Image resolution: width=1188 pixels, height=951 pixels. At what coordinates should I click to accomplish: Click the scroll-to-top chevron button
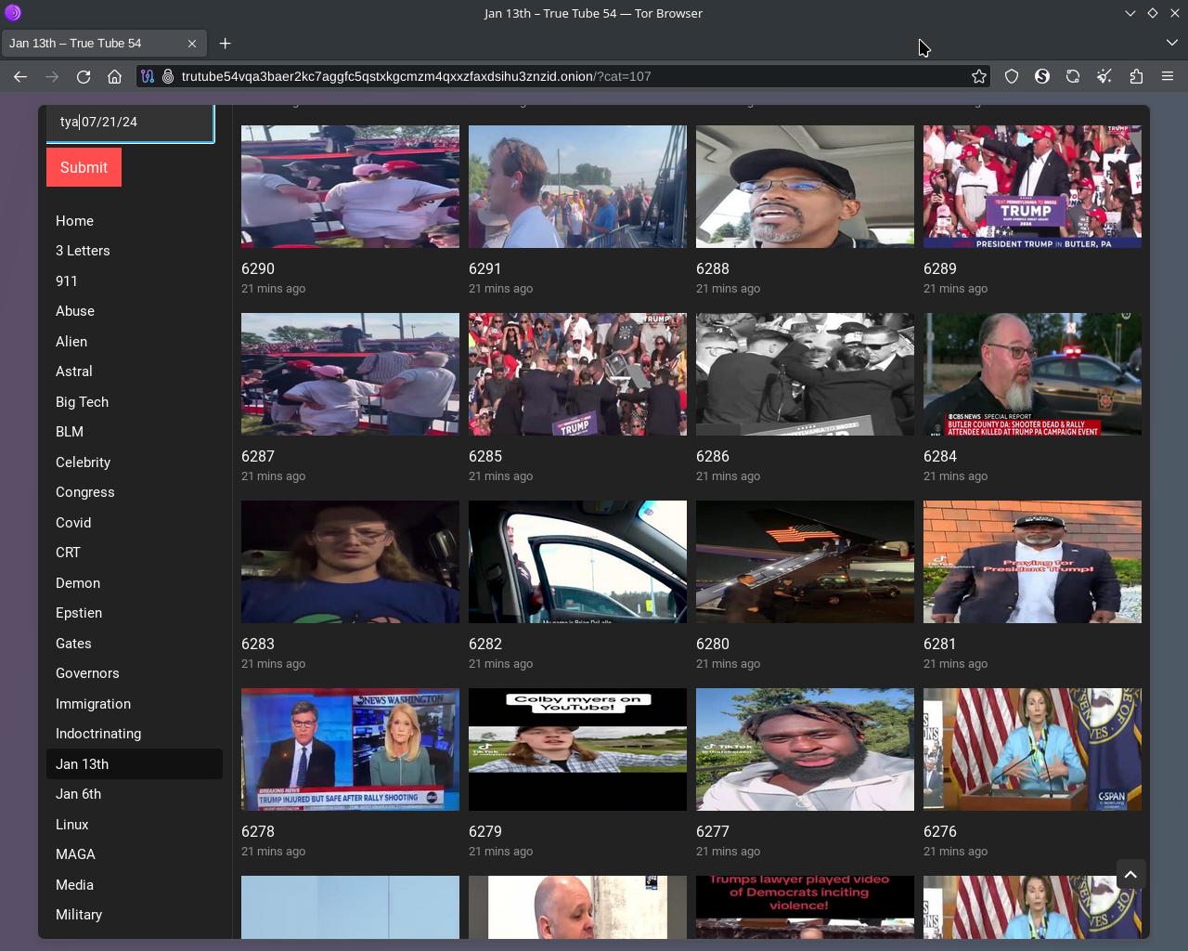1130,874
